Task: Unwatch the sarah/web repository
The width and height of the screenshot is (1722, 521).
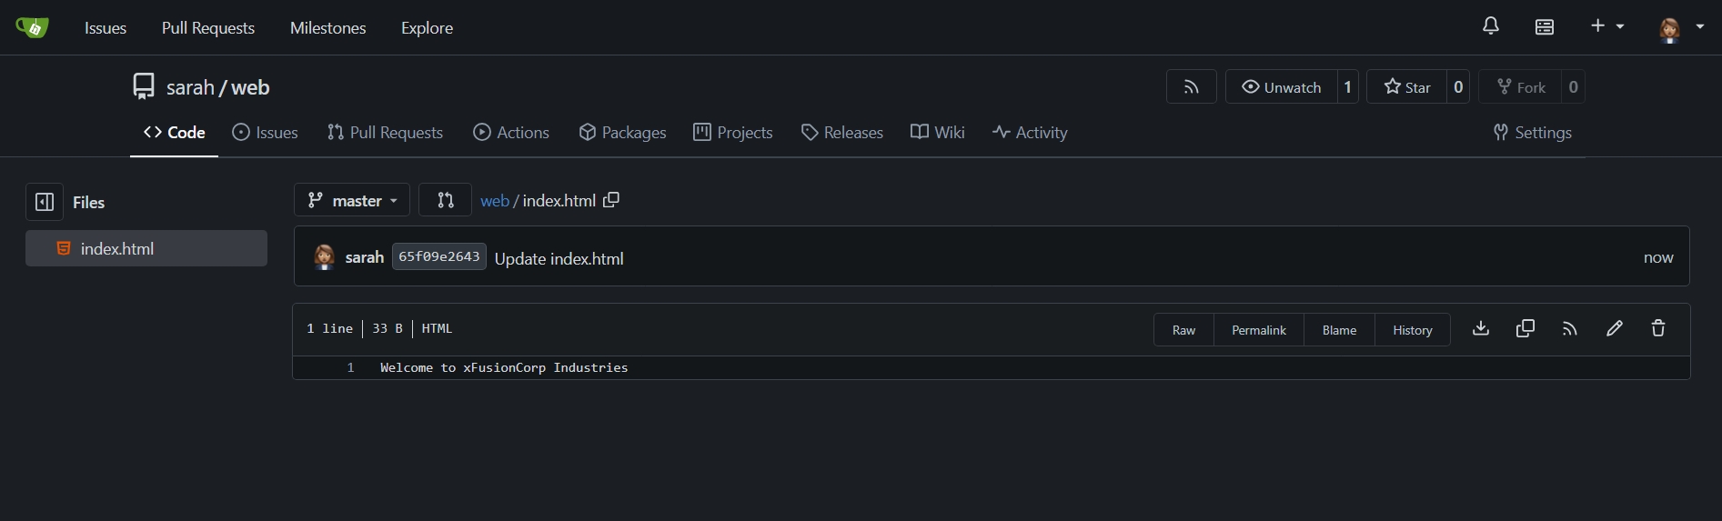Action: click(x=1282, y=87)
